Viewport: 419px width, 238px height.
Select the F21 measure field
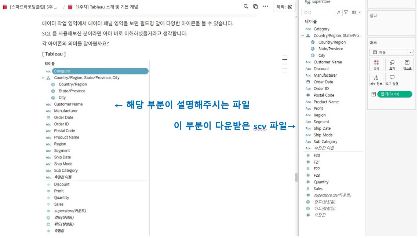[317, 162]
